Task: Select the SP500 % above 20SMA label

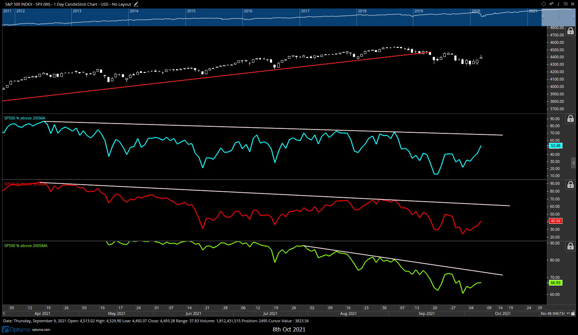Action: [x=25, y=118]
